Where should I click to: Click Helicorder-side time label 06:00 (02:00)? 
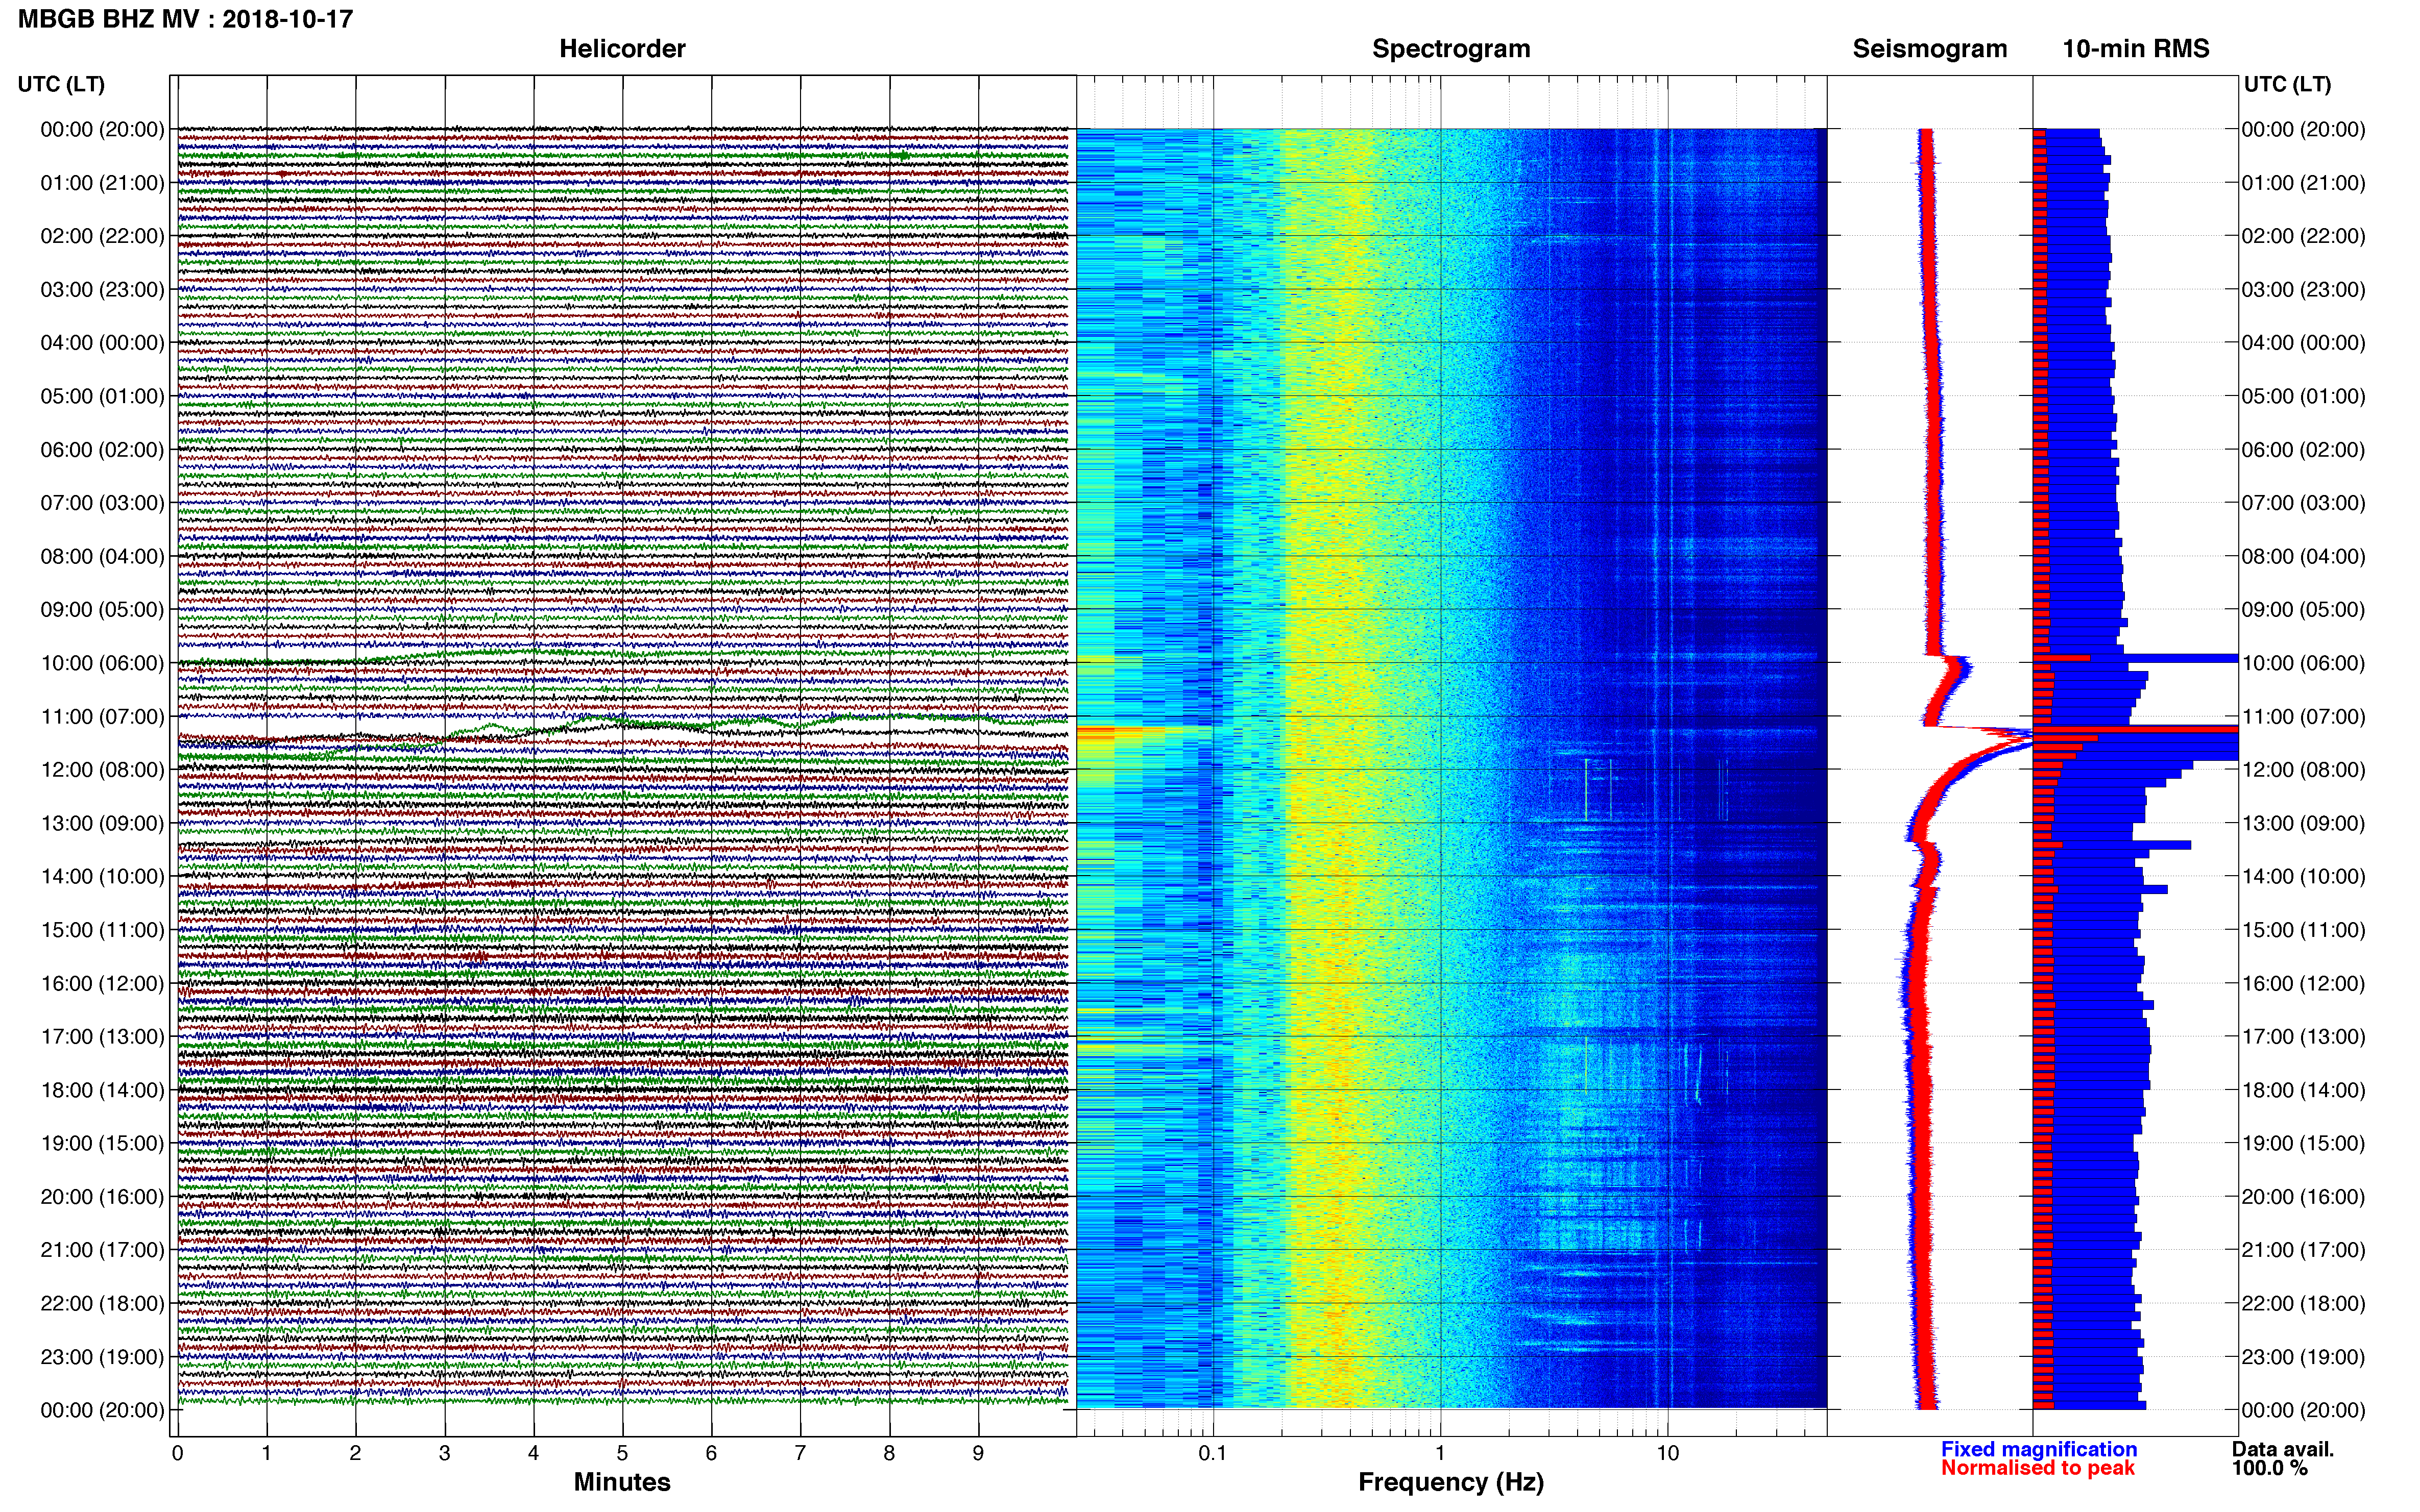[102, 450]
